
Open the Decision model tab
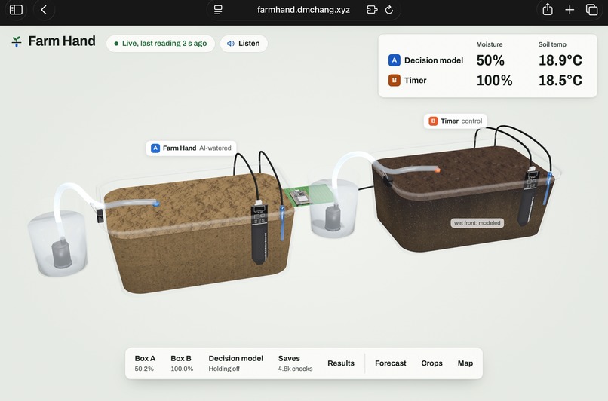coord(236,363)
